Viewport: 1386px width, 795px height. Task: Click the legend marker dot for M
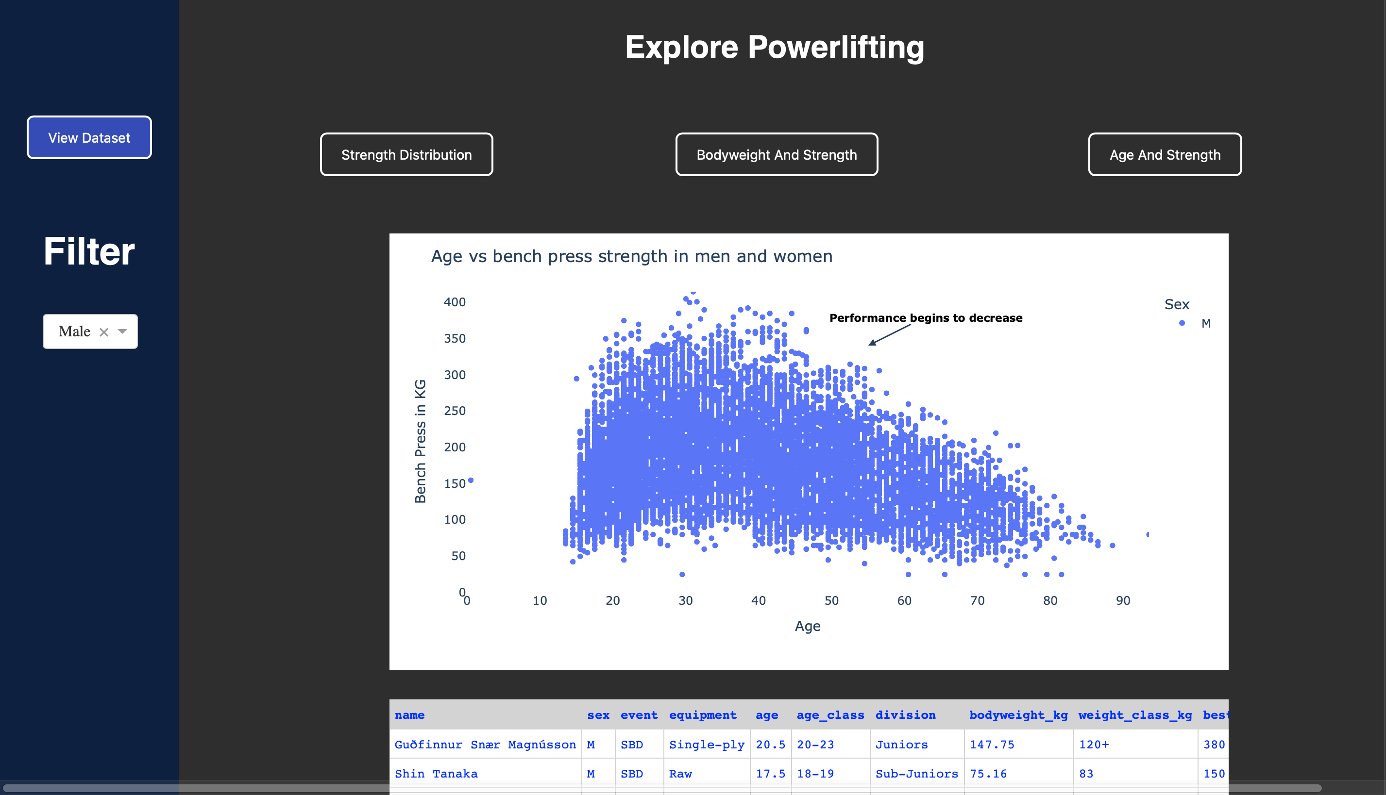click(1182, 323)
